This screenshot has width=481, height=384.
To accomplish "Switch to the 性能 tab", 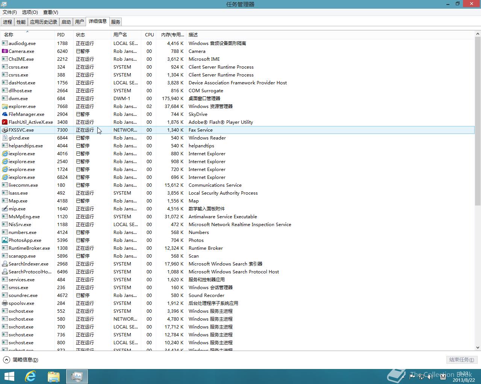I will pos(21,22).
